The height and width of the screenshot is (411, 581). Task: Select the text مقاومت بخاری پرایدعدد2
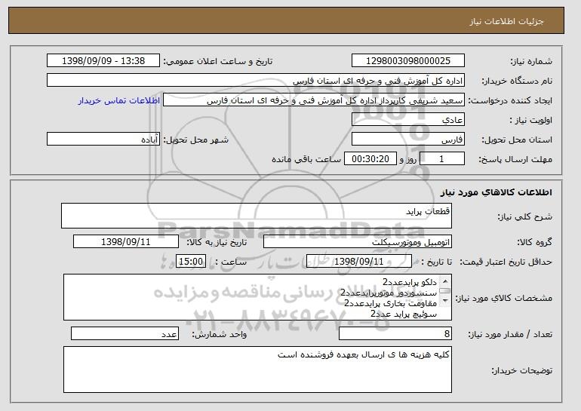pos(391,304)
